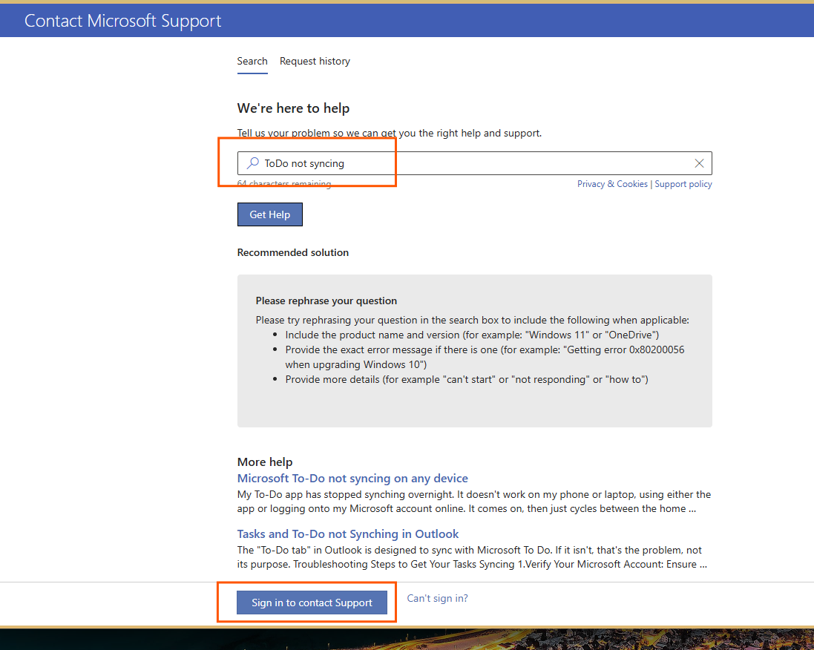
Task: Clear the search box with X icon
Action: coord(699,163)
